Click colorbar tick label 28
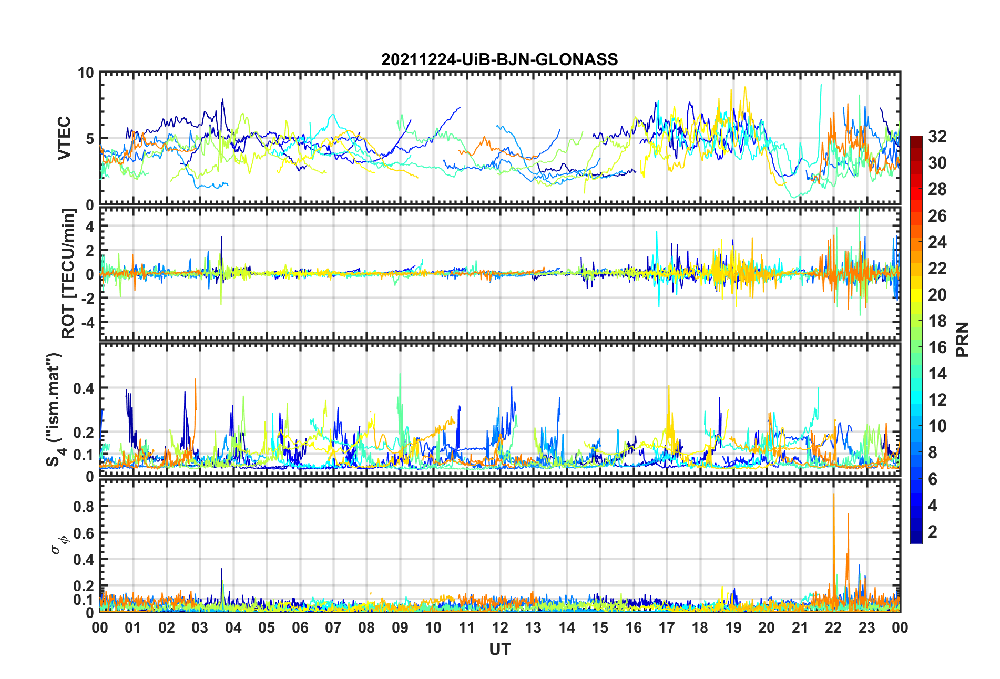This screenshot has height=679, width=1000. [937, 189]
